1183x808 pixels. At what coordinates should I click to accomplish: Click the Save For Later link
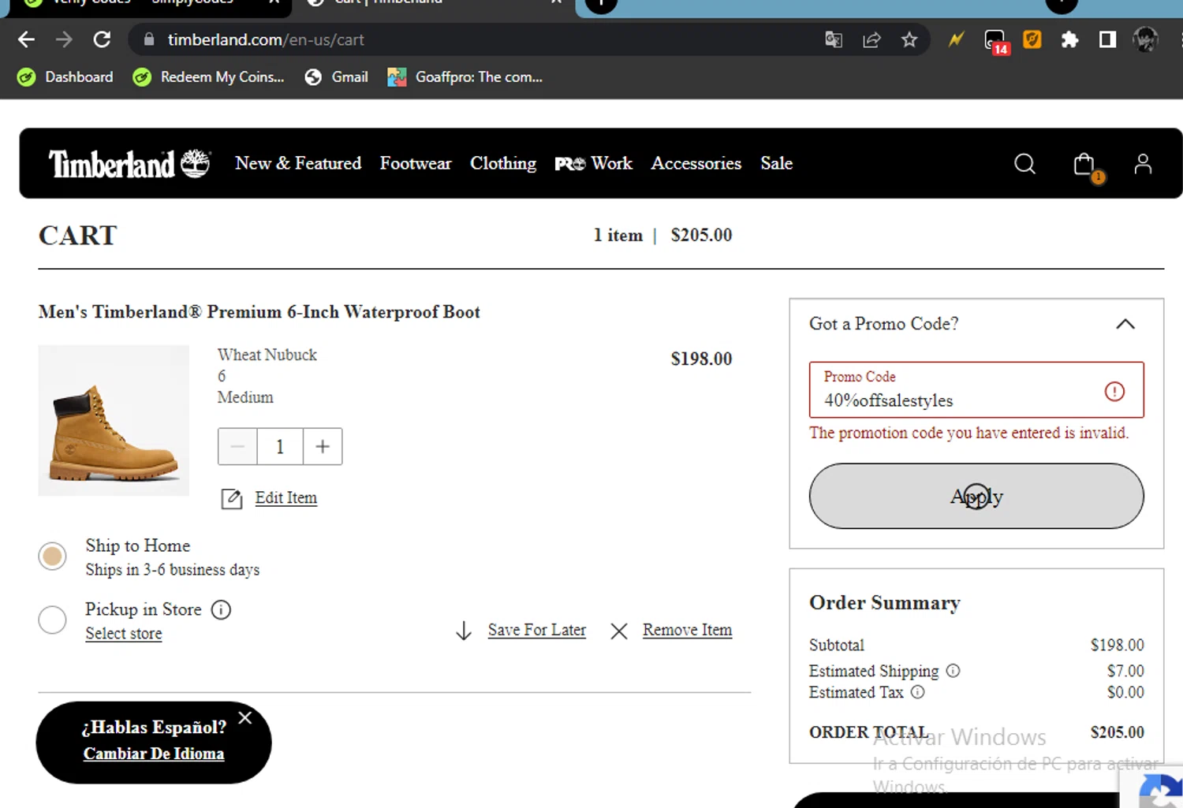pyautogui.click(x=537, y=630)
